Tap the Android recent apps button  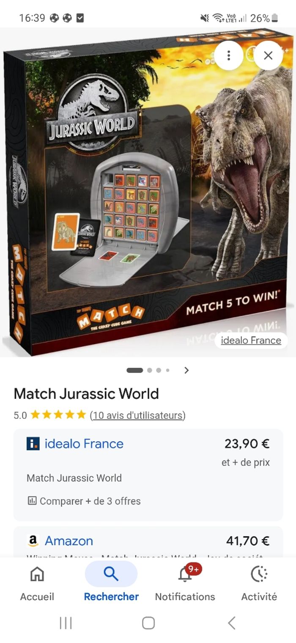[x=66, y=623]
